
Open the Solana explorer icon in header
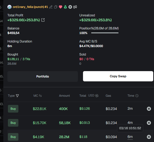click(x=70, y=7)
